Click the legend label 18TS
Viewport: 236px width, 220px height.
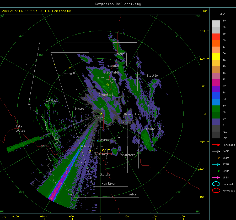click(x=226, y=178)
